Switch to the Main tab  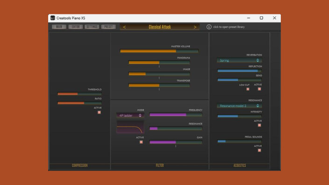[59, 27]
